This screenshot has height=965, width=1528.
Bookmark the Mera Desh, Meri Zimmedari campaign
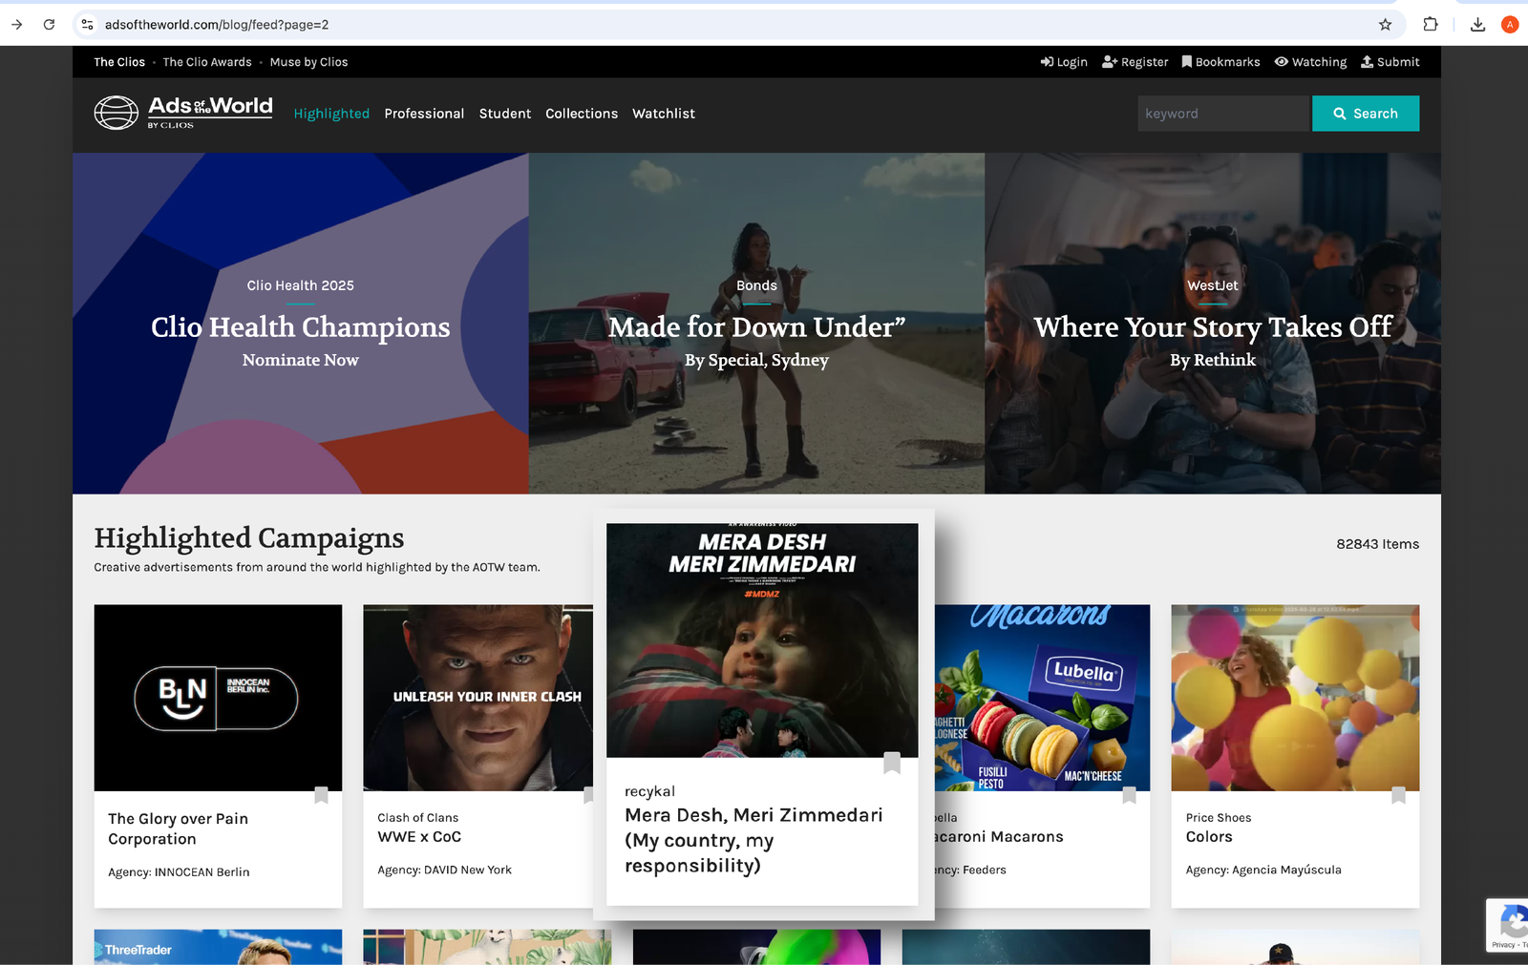coord(892,763)
